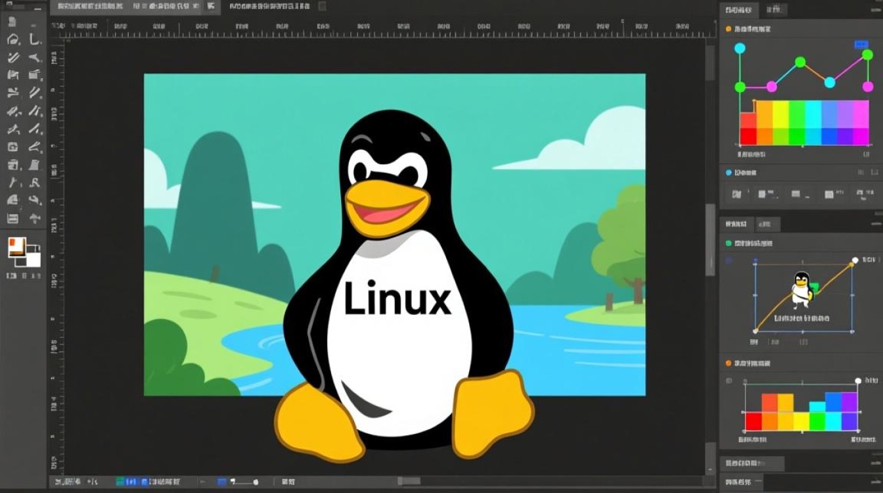
Task: Click the green dot icon in the lower right panel
Action: [x=729, y=243]
